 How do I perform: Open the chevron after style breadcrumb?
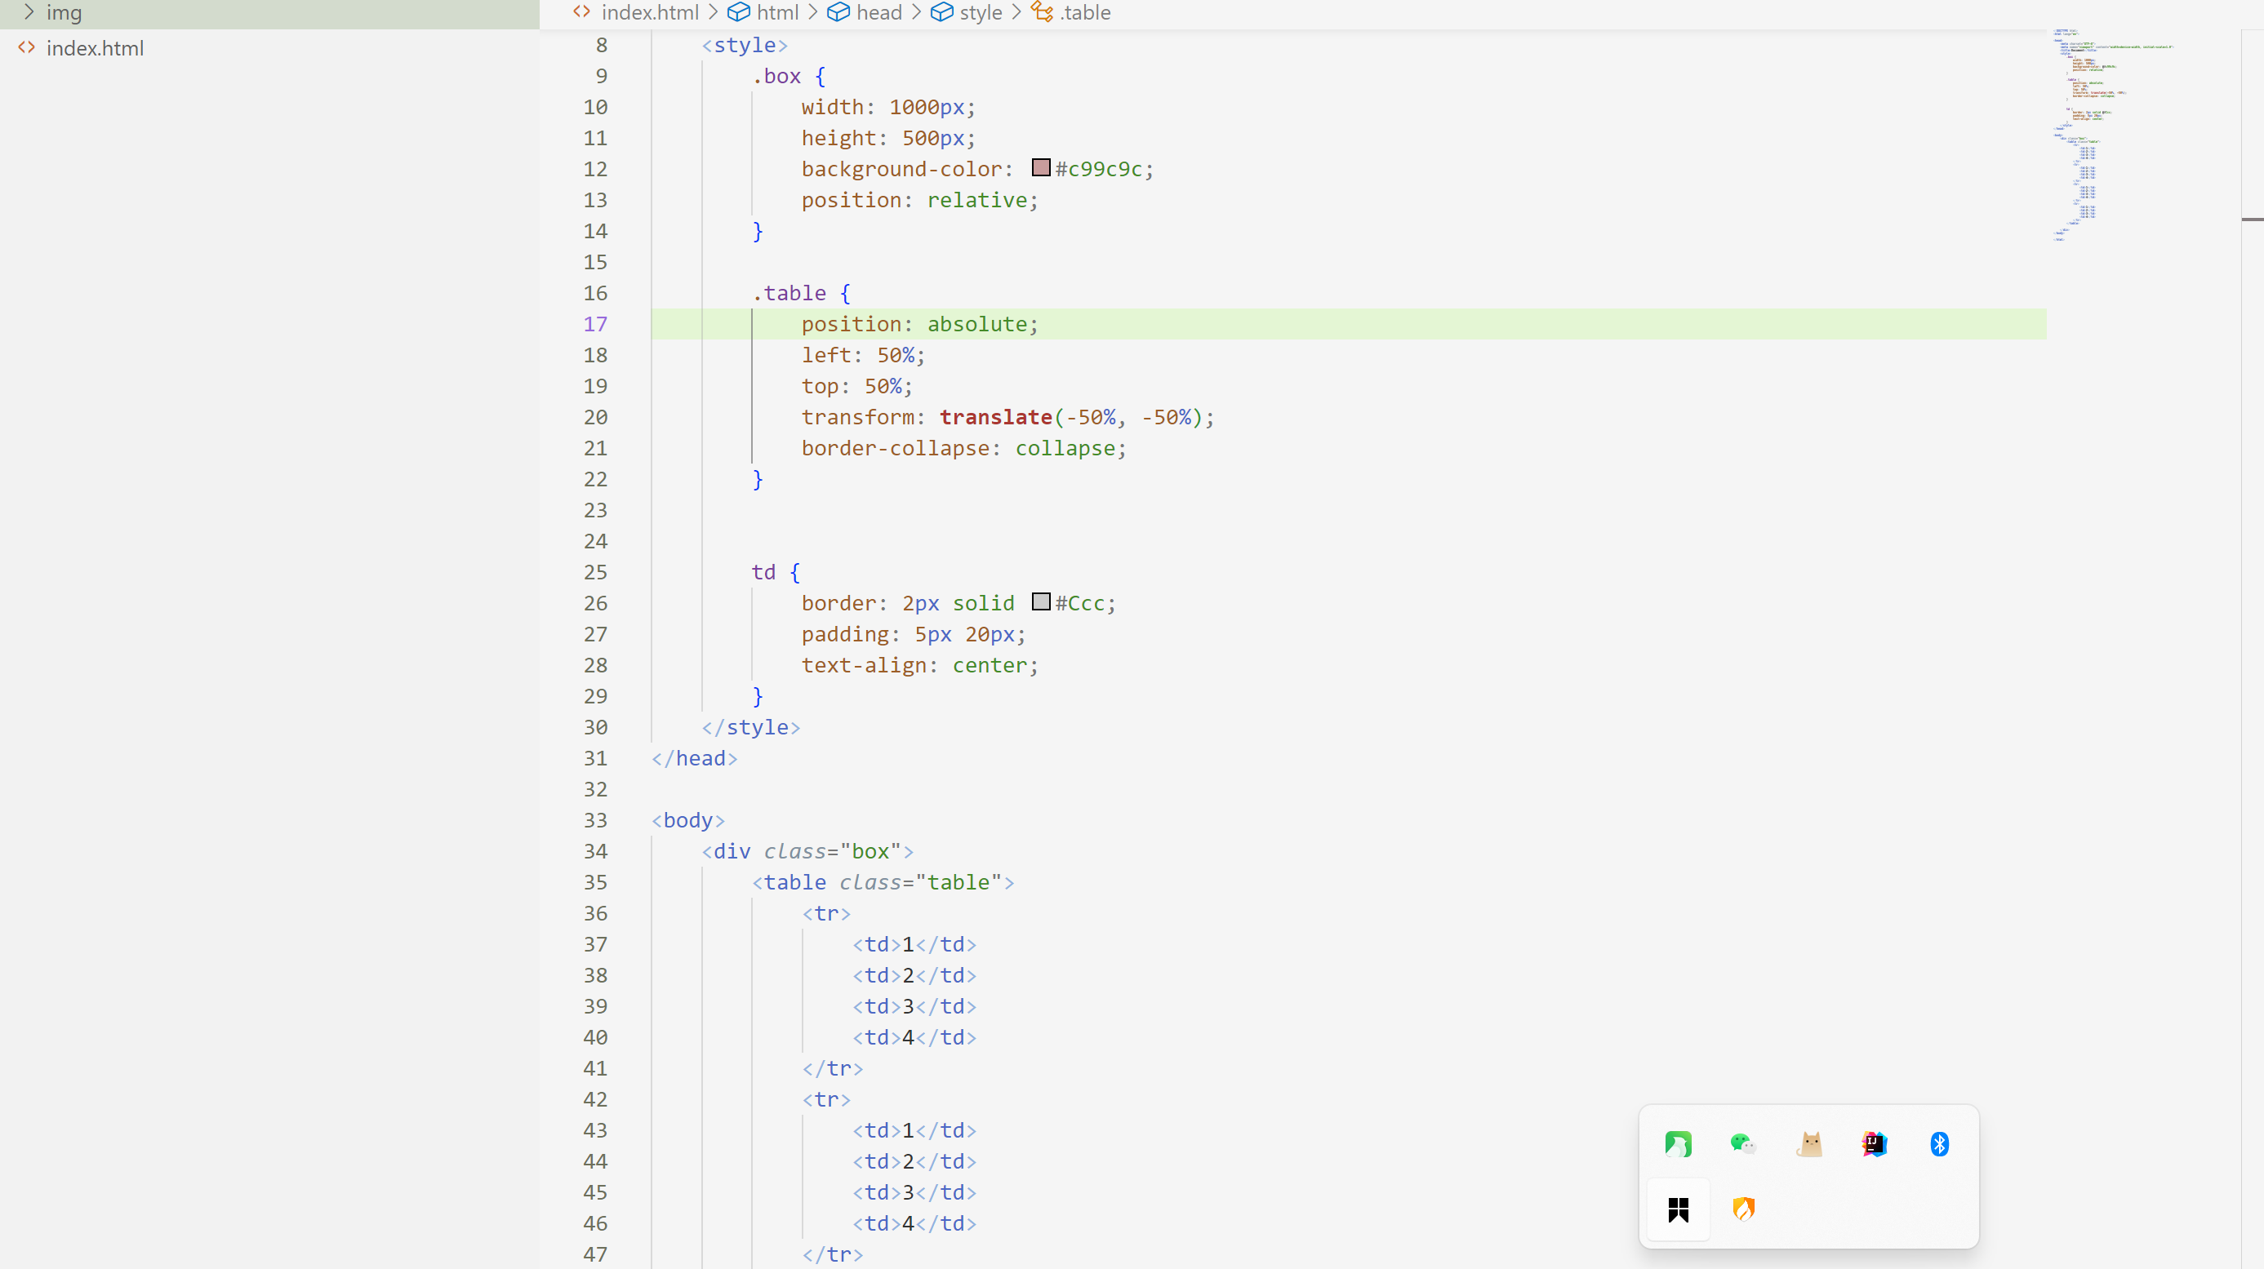[1016, 12]
